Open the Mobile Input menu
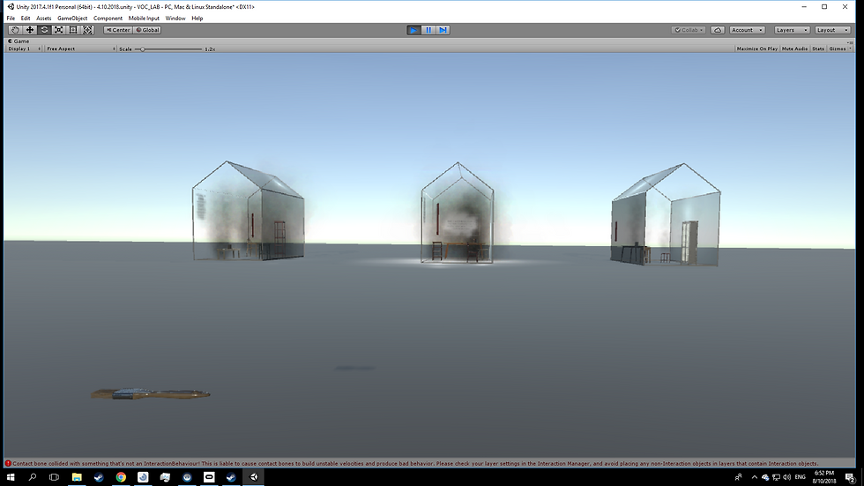The height and width of the screenshot is (486, 864). tap(144, 19)
